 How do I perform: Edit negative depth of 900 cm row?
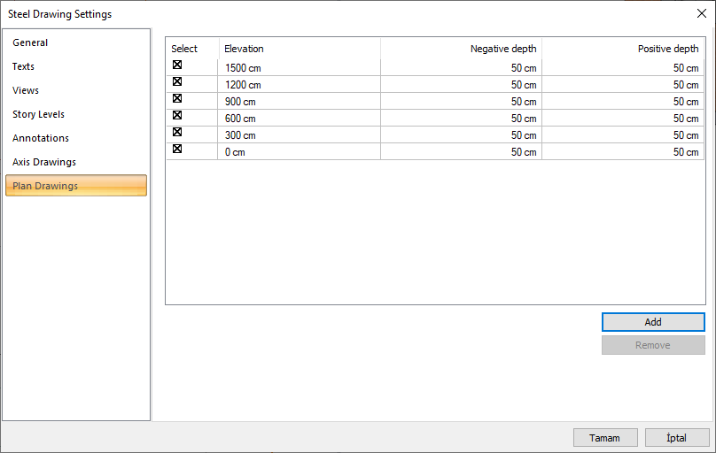click(x=461, y=102)
